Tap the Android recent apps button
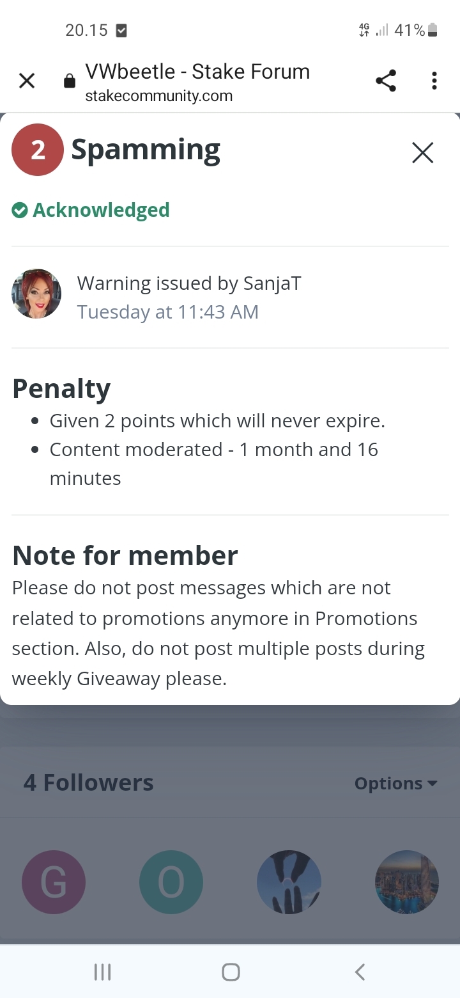The image size is (460, 998). click(102, 972)
